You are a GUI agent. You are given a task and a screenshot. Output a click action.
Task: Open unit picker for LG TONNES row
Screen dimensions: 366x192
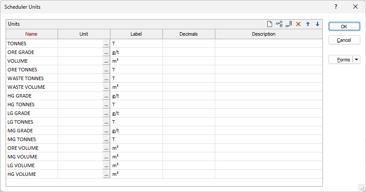tap(106, 122)
